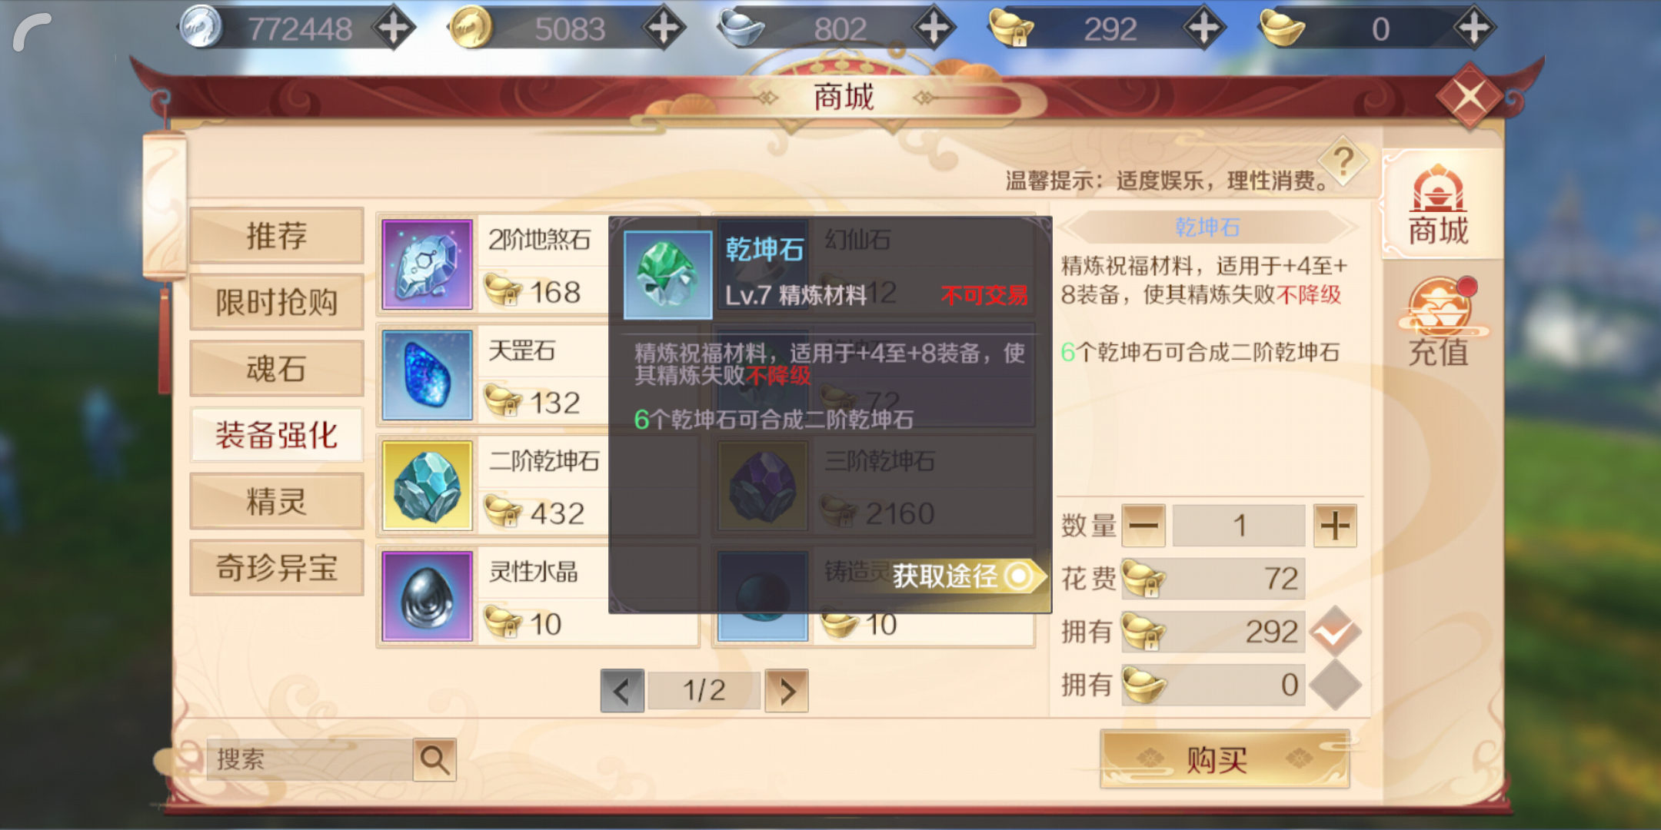Viewport: 1661px width, 830px height.
Task: Click the 购买 purchase button
Action: tap(1225, 759)
